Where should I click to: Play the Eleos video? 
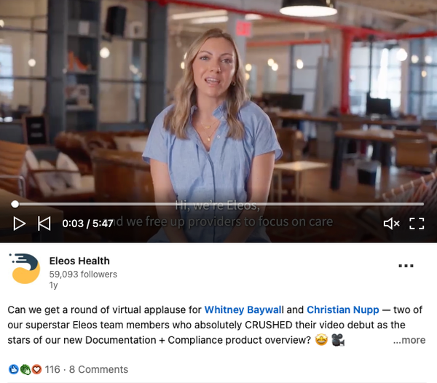pyautogui.click(x=20, y=224)
